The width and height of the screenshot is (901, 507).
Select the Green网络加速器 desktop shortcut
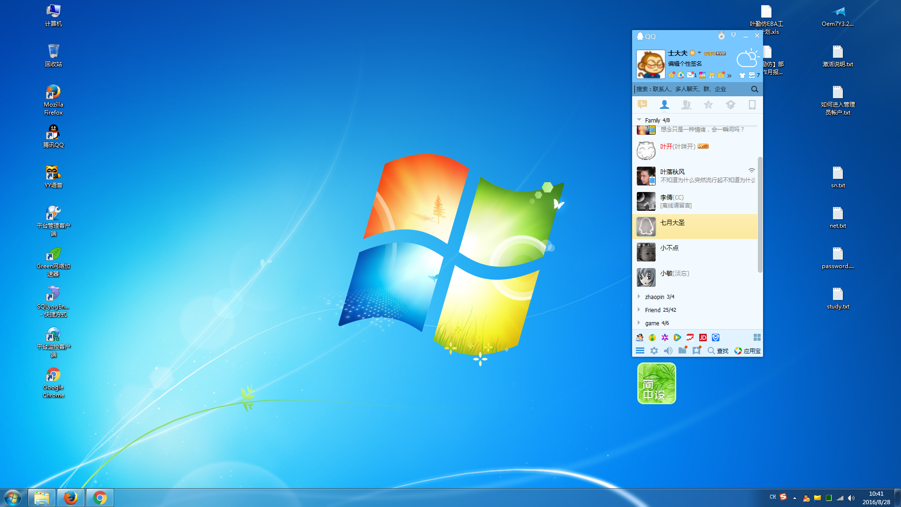tap(53, 262)
